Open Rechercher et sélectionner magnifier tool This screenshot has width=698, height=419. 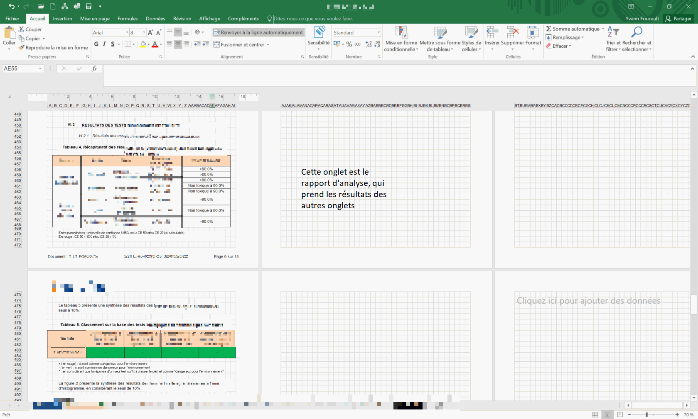(637, 32)
